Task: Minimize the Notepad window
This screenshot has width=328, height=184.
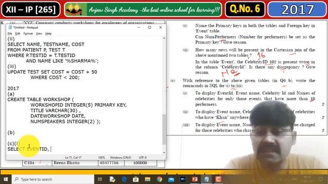Action: (139, 27)
